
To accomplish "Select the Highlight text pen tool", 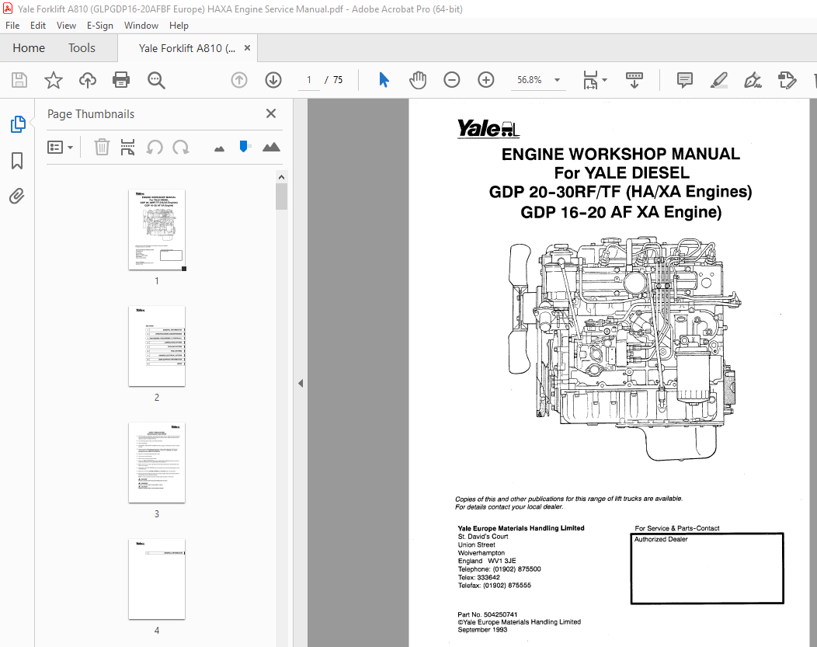I will (x=718, y=80).
